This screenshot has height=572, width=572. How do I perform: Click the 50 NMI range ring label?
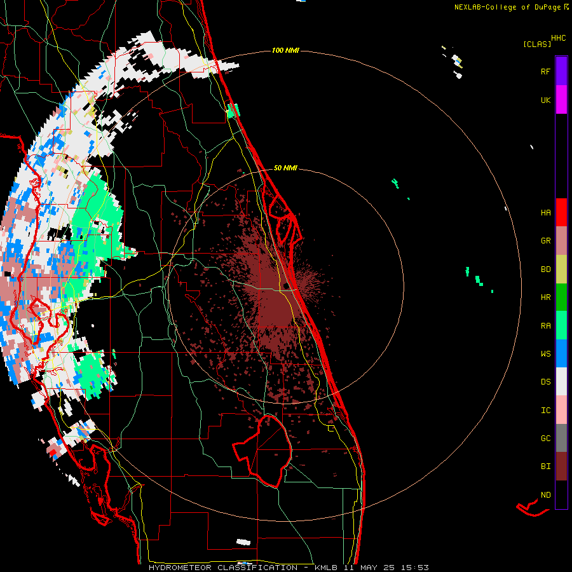click(x=285, y=168)
